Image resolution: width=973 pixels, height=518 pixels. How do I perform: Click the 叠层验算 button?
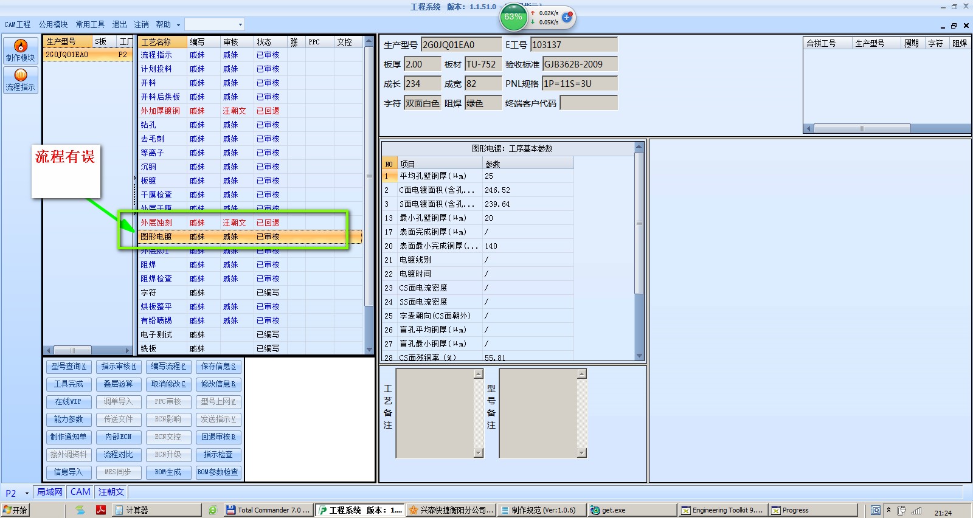tap(119, 384)
